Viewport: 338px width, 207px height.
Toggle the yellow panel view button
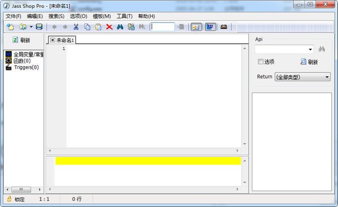coord(196,27)
